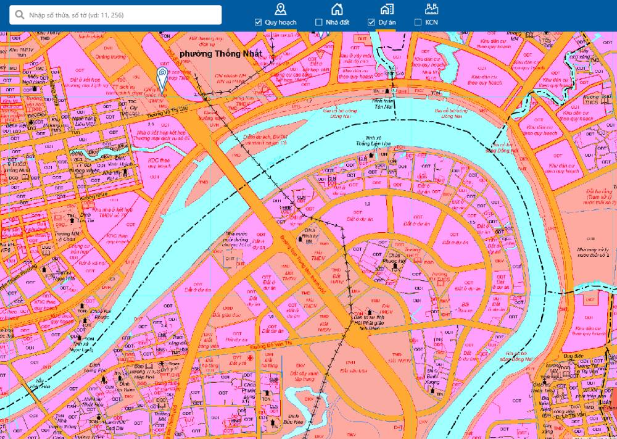Image resolution: width=617 pixels, height=439 pixels.
Task: Tick the KCN checkbox
Action: (x=418, y=22)
